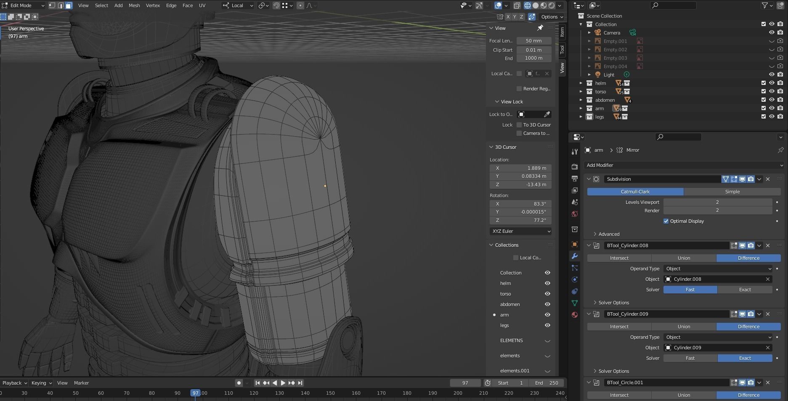The image size is (788, 401).
Task: Enable Lock To 3D Cursor checkbox
Action: click(519, 125)
